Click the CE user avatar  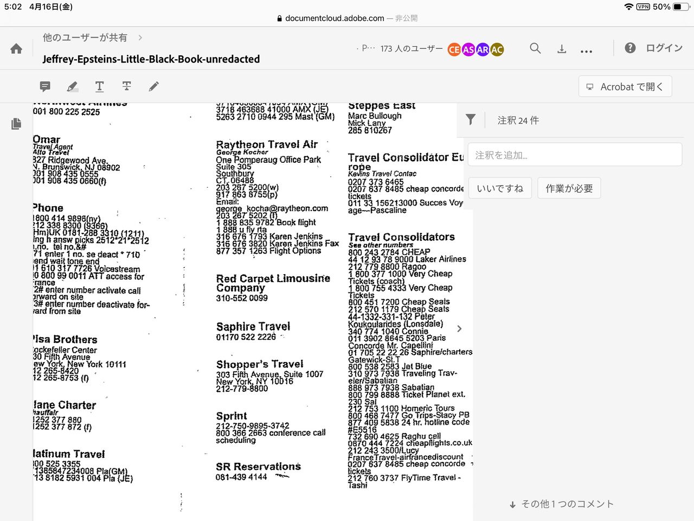[454, 49]
